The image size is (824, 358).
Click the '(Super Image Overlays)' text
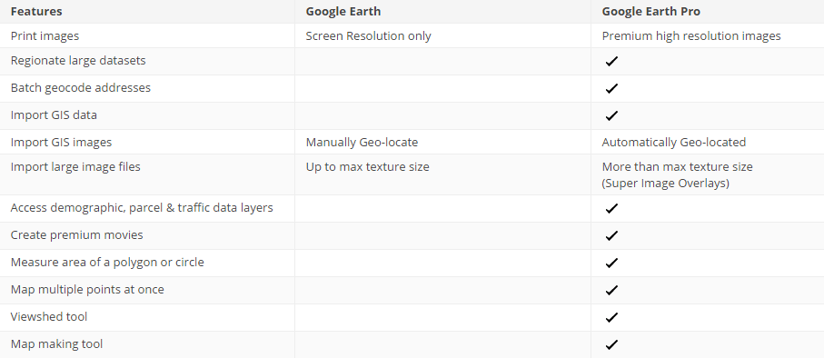click(665, 184)
